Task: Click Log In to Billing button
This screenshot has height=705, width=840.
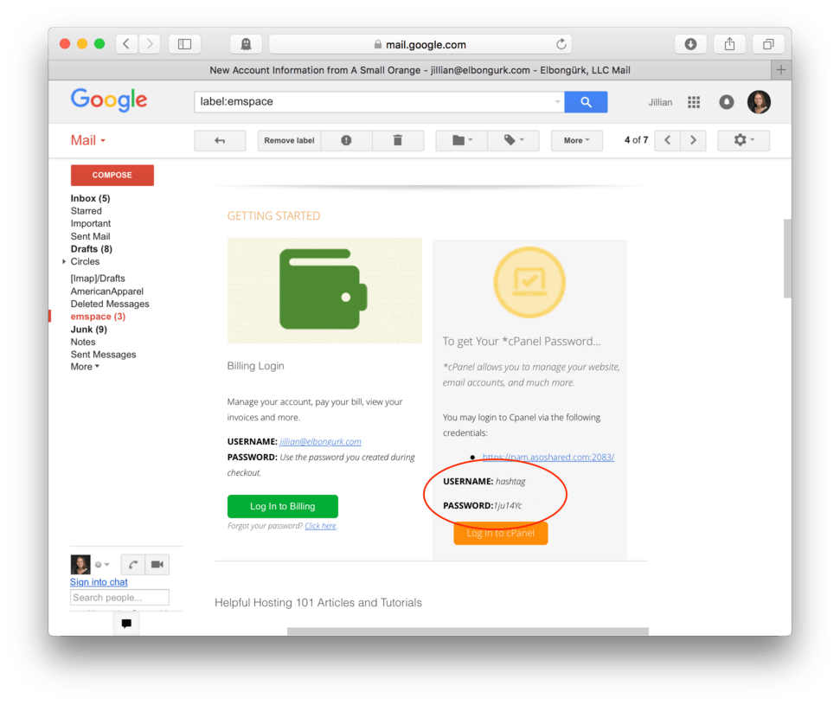Action: pyautogui.click(x=282, y=506)
